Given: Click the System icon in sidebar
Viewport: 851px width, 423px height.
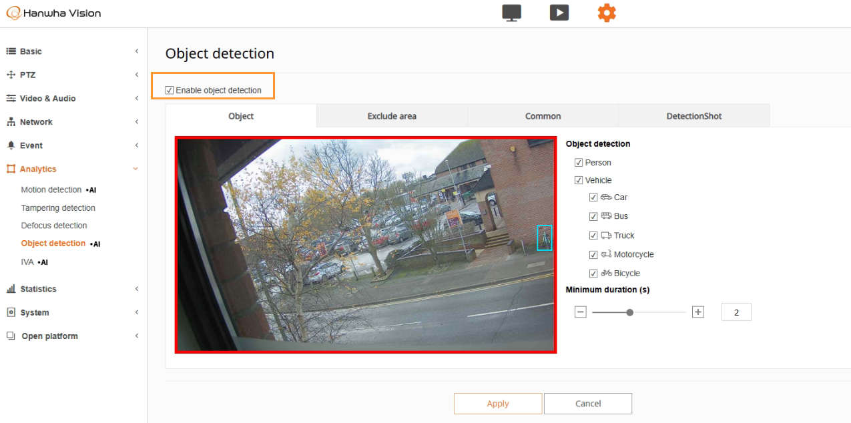Looking at the screenshot, I should 11,312.
